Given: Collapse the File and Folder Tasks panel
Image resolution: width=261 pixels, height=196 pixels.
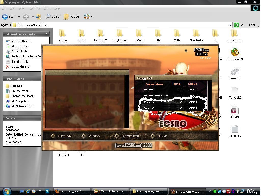Looking at the screenshot, I should pyautogui.click(x=46, y=34).
